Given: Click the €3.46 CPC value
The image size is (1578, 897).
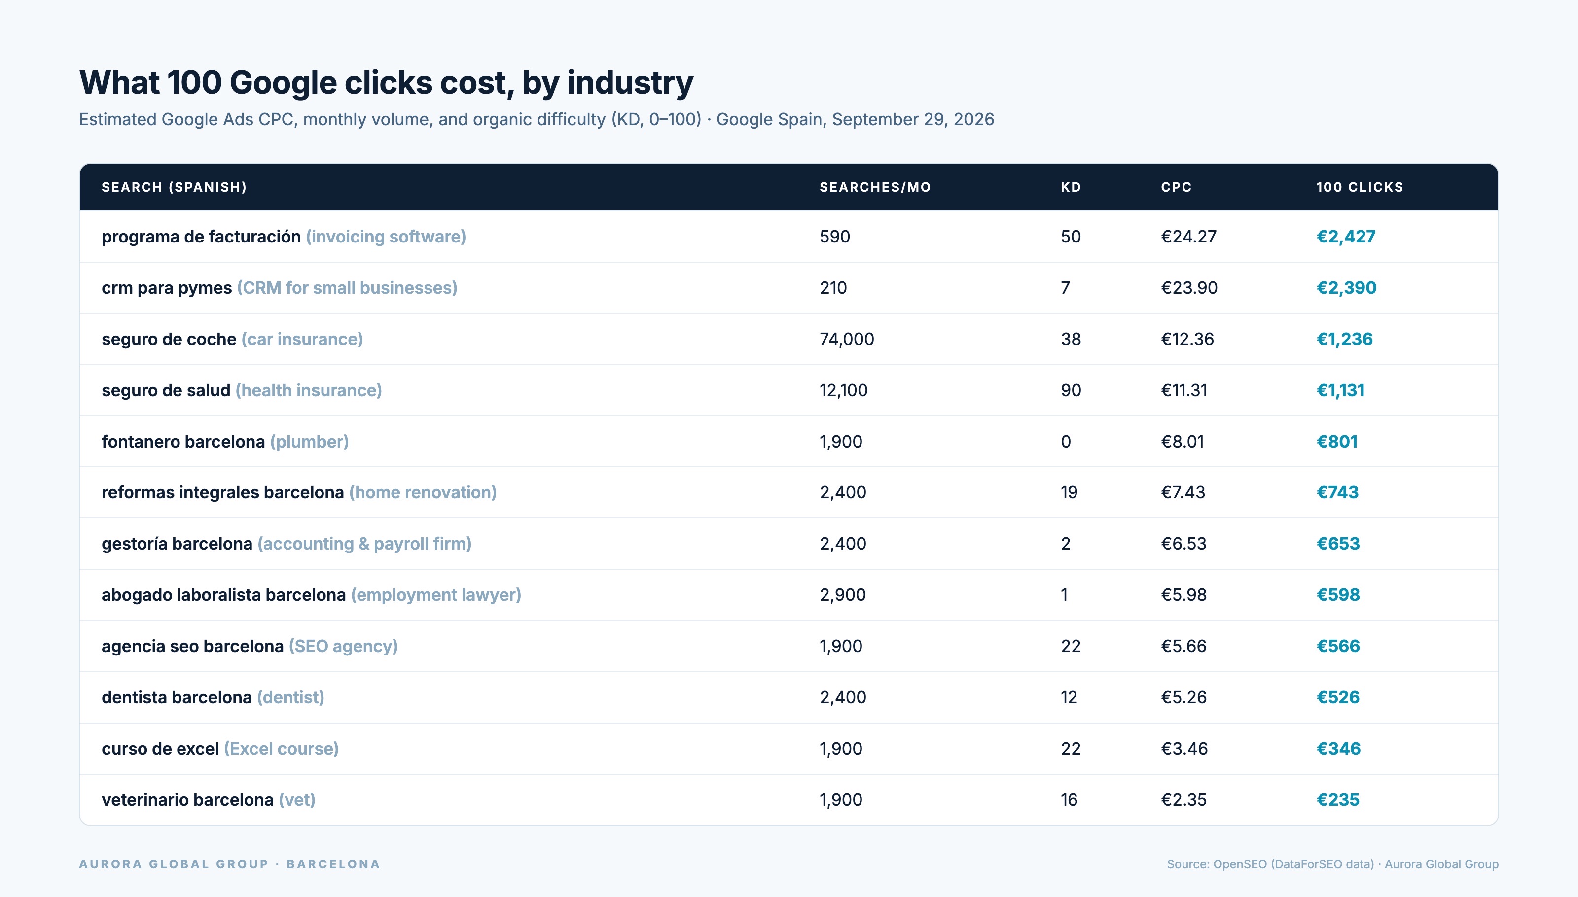Looking at the screenshot, I should 1184,749.
